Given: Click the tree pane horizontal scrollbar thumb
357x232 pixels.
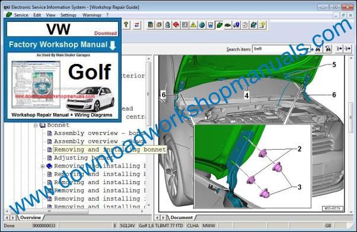Looking at the screenshot, I should click(49, 211).
